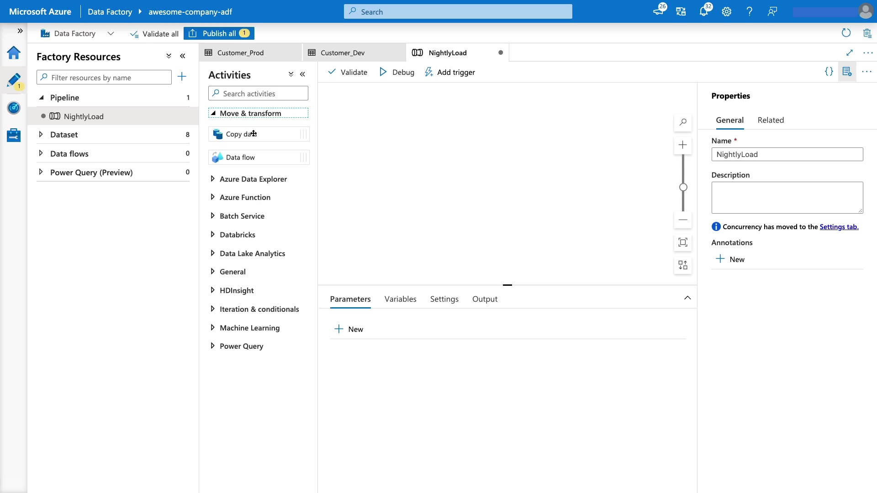Switch to the Variables tab
Viewport: 877px width, 493px height.
(400, 299)
